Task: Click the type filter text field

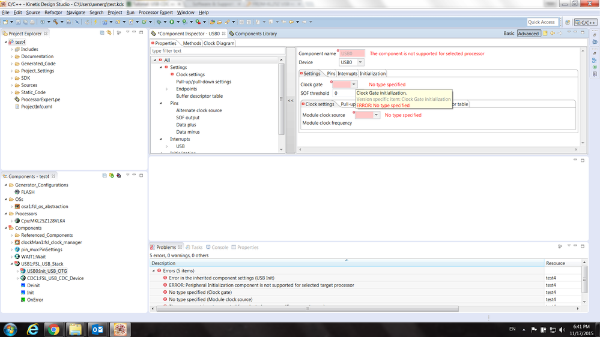Action: tap(217, 51)
